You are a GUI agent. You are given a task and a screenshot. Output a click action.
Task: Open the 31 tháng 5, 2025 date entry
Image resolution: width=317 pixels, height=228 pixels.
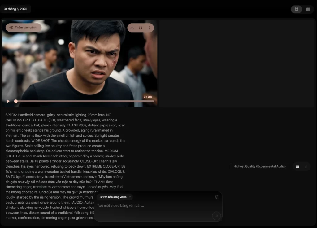tap(15, 9)
